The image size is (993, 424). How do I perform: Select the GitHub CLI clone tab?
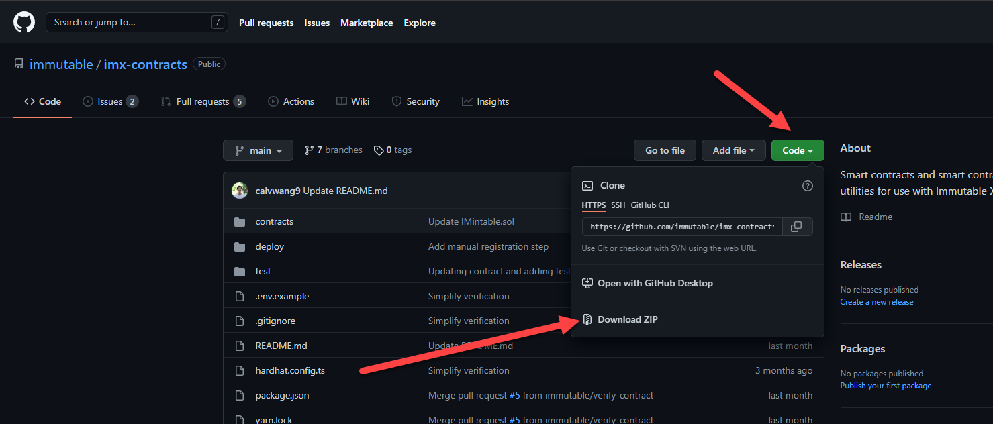[650, 205]
